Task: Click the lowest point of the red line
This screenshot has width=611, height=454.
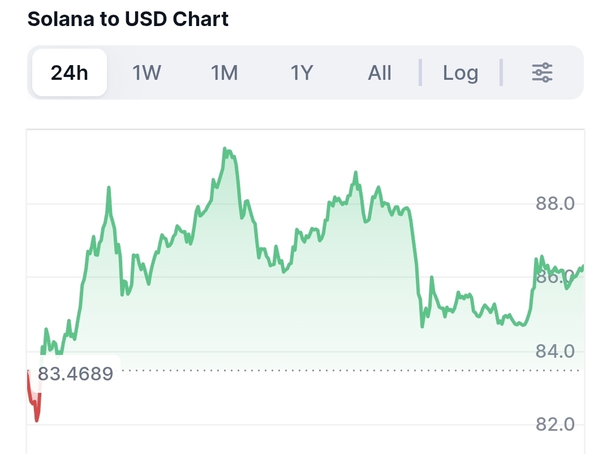Action: [37, 421]
